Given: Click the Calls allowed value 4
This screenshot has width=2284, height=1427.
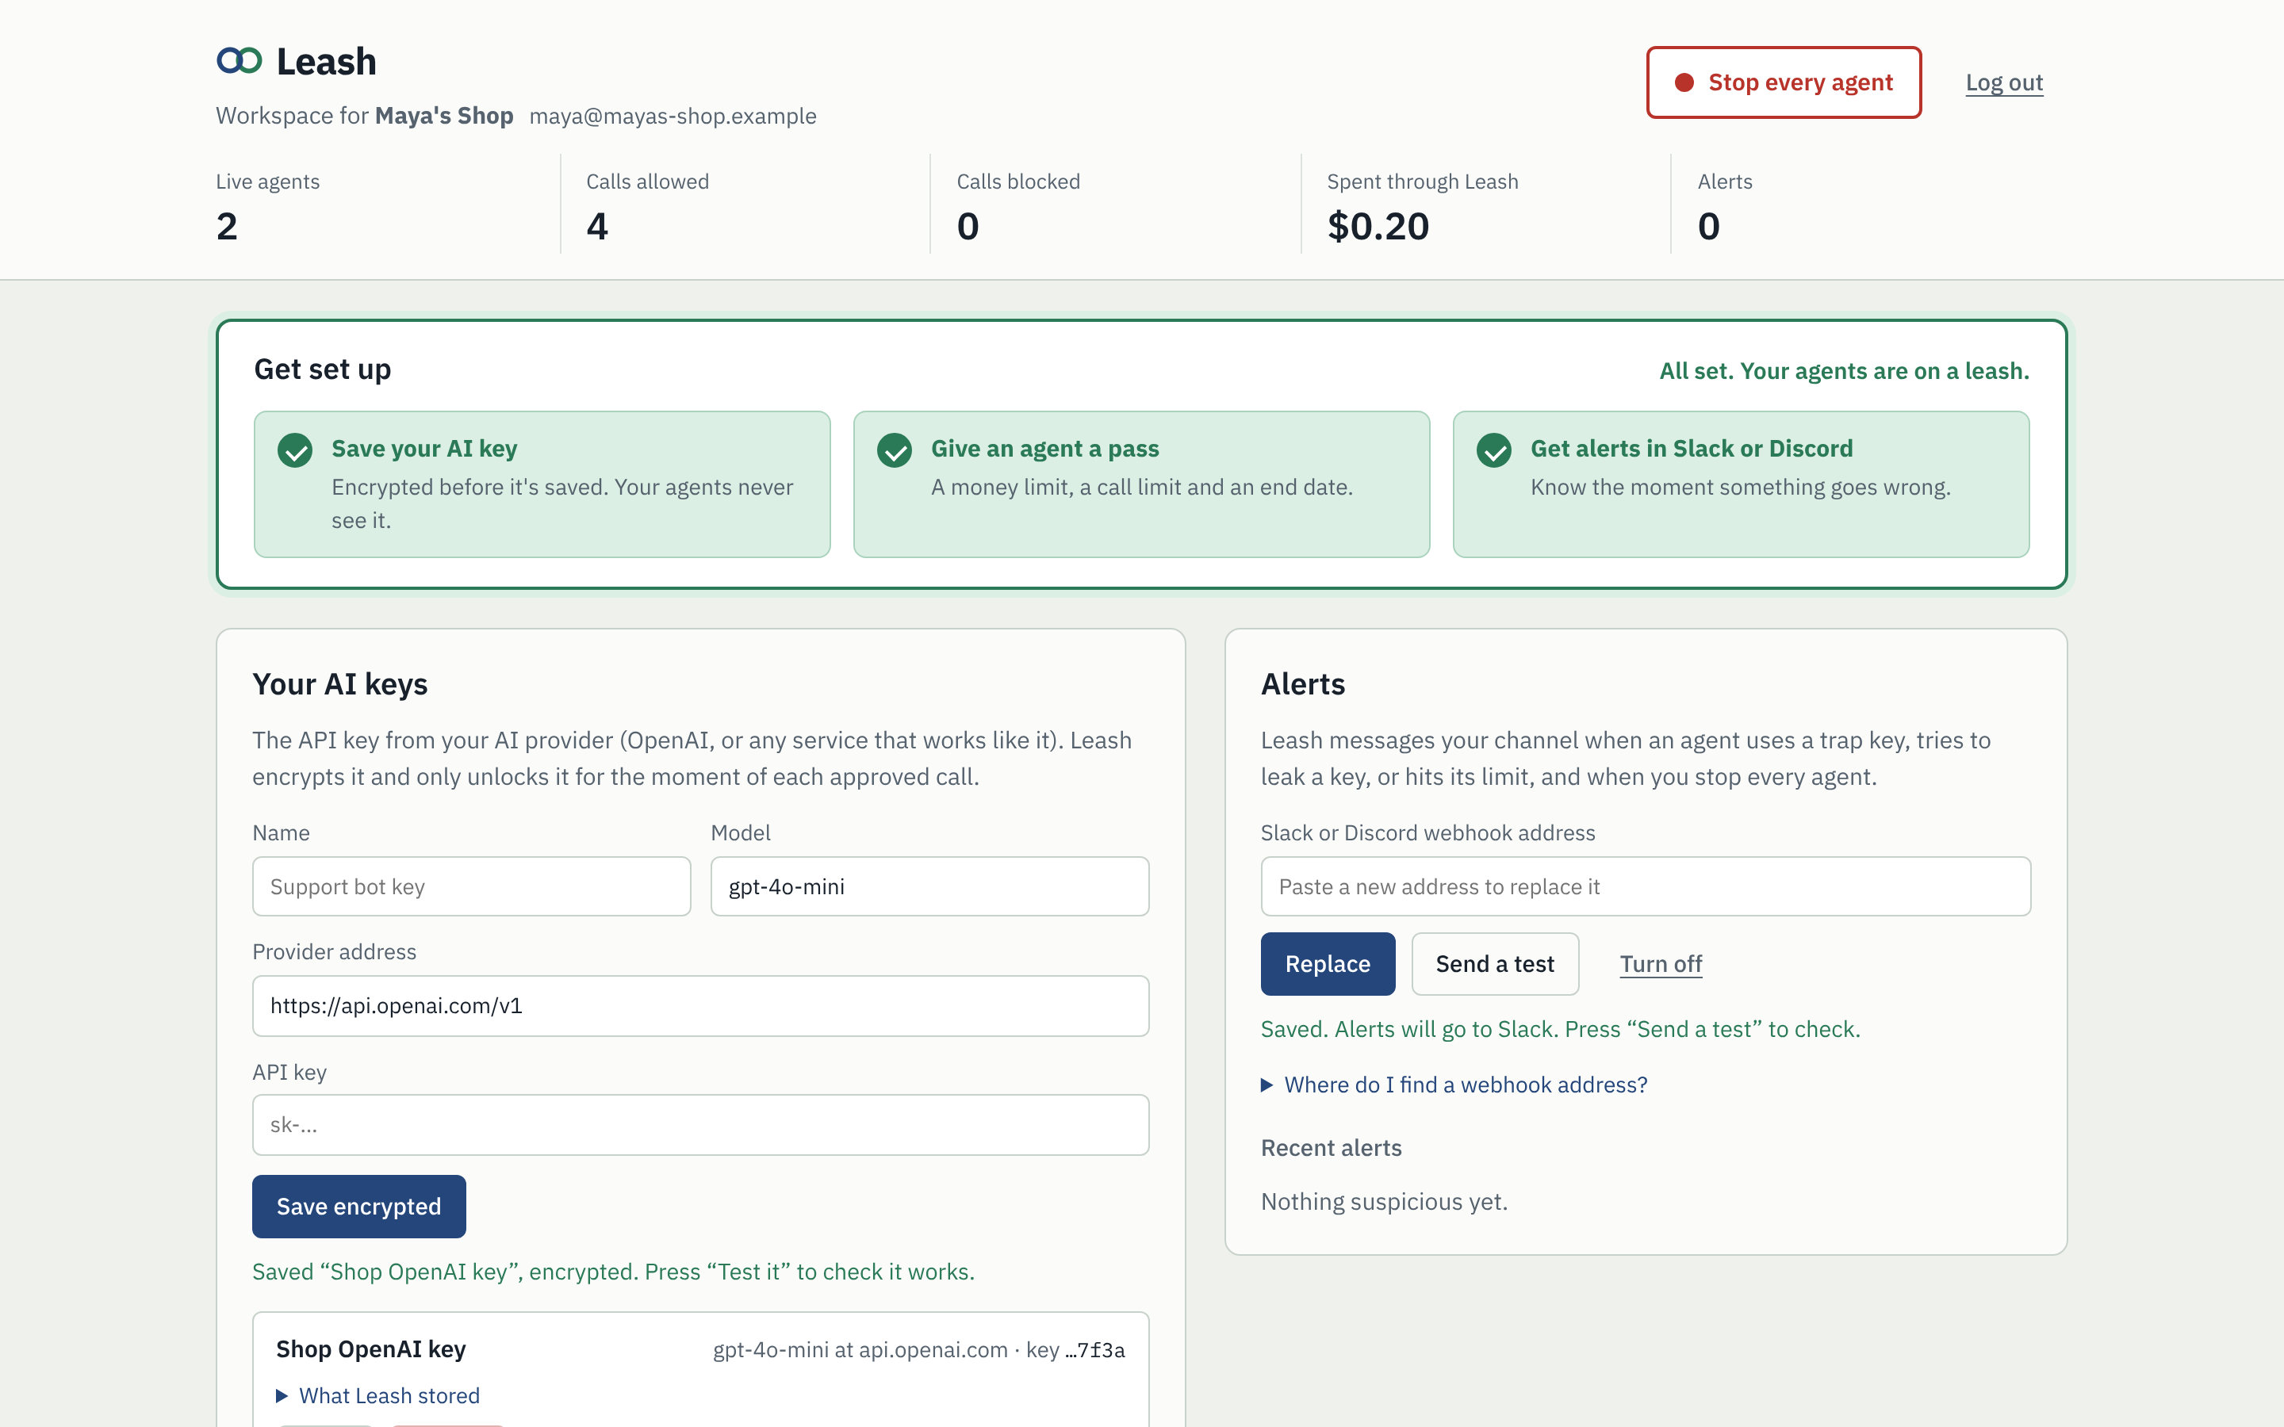Looking at the screenshot, I should click(x=597, y=227).
